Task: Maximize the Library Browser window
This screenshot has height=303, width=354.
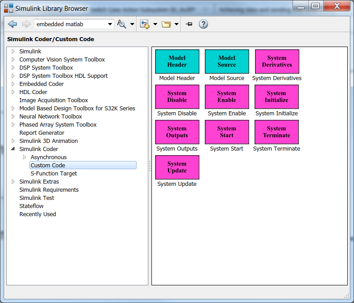Action: 316,6
